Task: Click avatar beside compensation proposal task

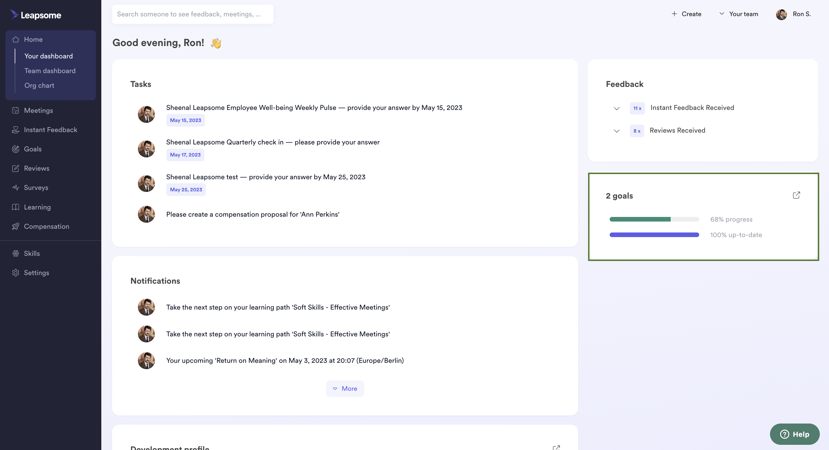Action: (x=146, y=214)
